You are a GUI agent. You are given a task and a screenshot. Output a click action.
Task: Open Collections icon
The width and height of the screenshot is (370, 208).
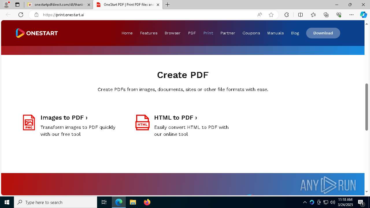[x=326, y=15]
